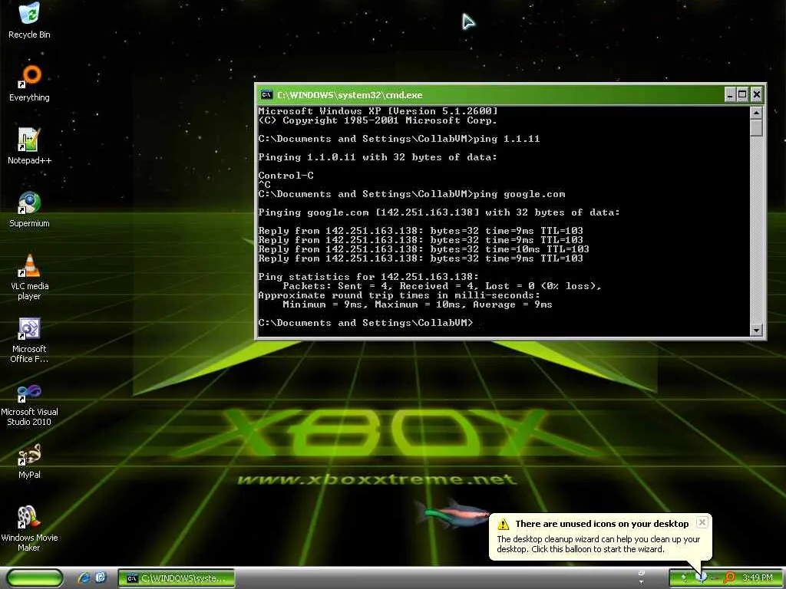Viewport: 786px width, 589px height.
Task: Click the 'Minimum = 9ms' round trip line
Action: (x=417, y=304)
